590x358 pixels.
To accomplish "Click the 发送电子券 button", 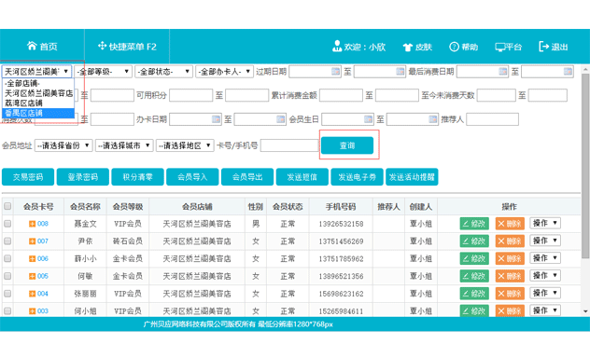I will 357,177.
